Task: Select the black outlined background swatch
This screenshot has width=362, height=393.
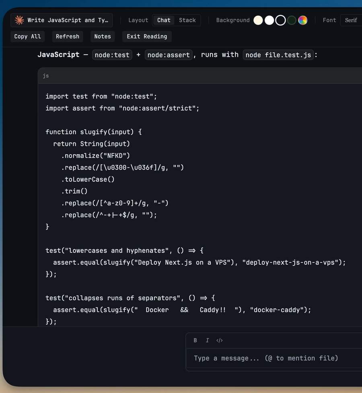Action: (x=280, y=20)
